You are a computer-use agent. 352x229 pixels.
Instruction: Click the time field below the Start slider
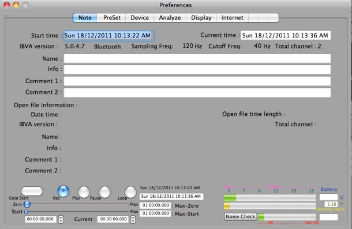point(40,219)
